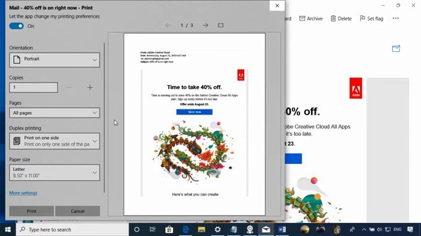421x236 pixels.
Task: Click Delete in the Mail toolbar
Action: point(341,18)
